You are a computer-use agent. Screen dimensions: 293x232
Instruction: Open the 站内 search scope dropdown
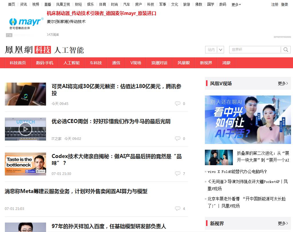click(215, 50)
